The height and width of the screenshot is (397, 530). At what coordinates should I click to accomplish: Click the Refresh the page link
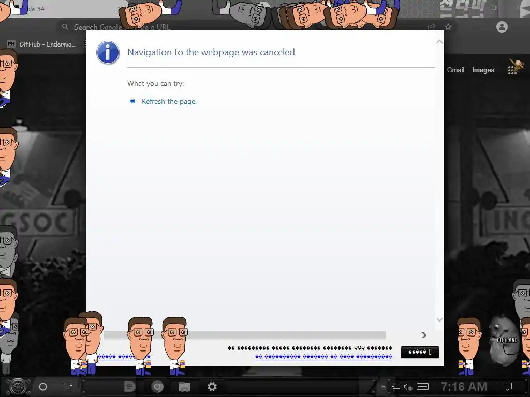click(169, 102)
